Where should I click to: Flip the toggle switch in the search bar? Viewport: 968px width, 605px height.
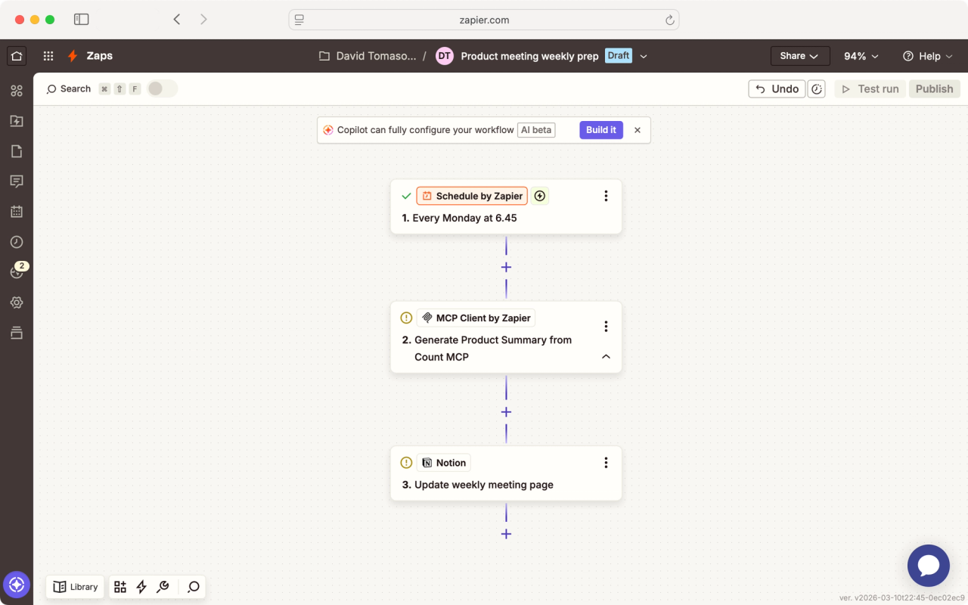click(x=161, y=88)
